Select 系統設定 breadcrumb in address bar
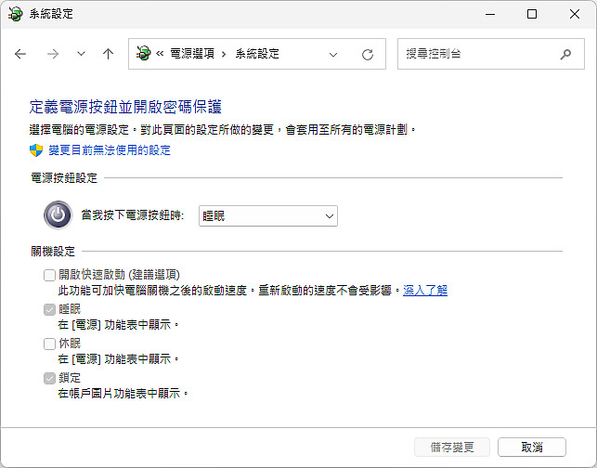Viewport: 597px width, 468px height. pos(257,54)
